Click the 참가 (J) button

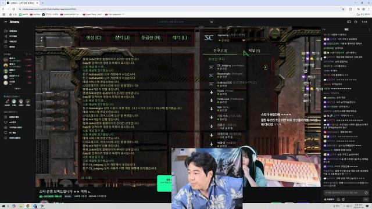point(122,38)
